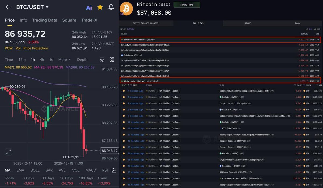This screenshot has height=188, width=323.
Task: Open the chart grid layout icon
Action: (112, 60)
